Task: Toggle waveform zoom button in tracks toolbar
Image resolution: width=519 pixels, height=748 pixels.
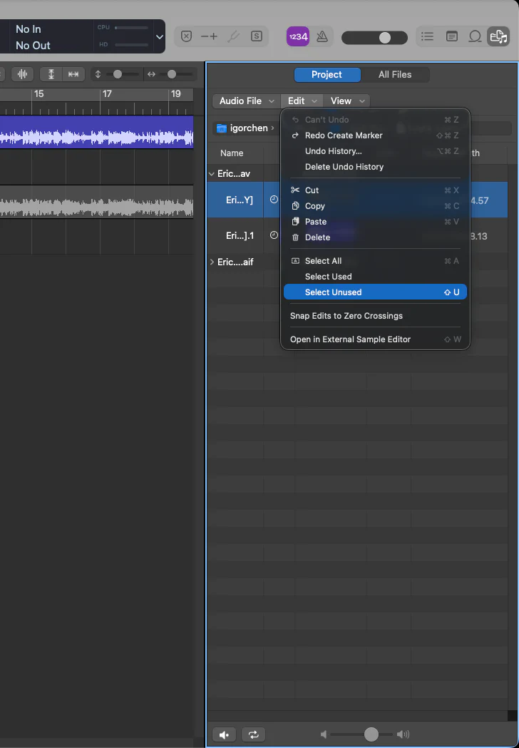Action: 22,74
